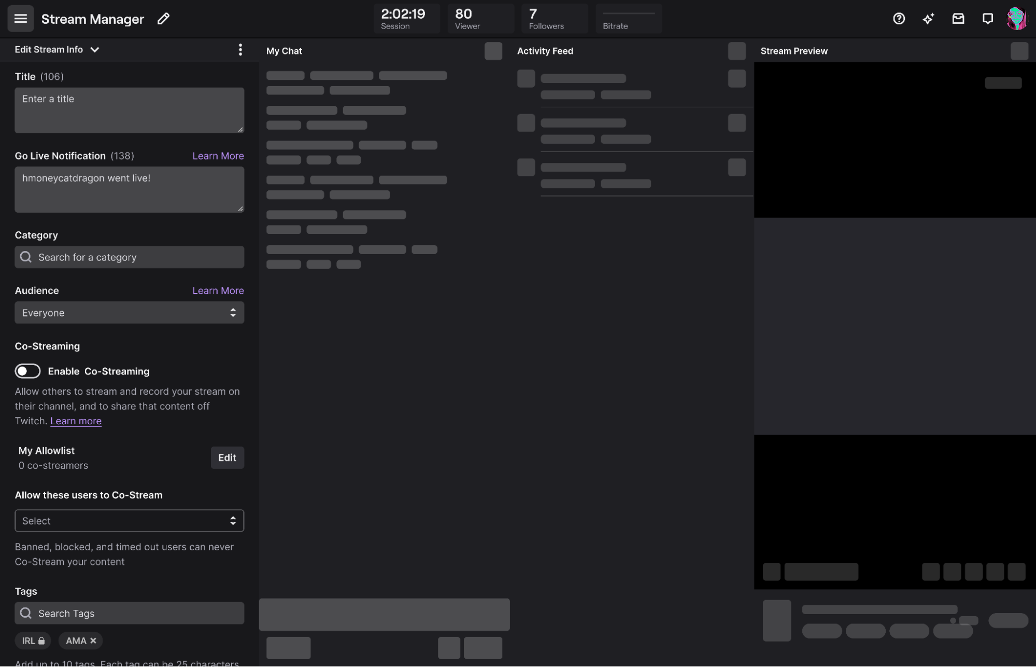The image size is (1036, 667).
Task: Open the My Chat panel options icon
Action: (493, 51)
